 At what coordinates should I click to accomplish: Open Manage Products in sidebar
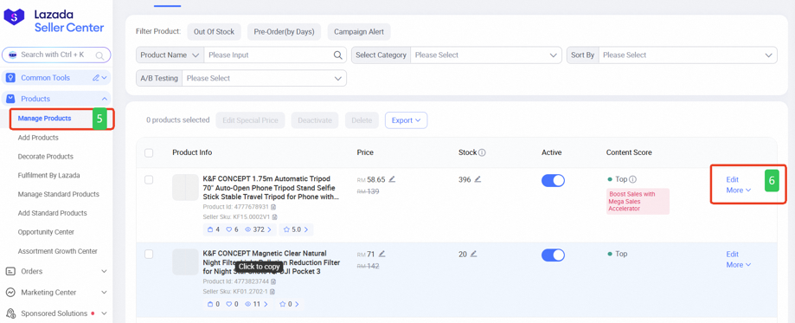[45, 119]
